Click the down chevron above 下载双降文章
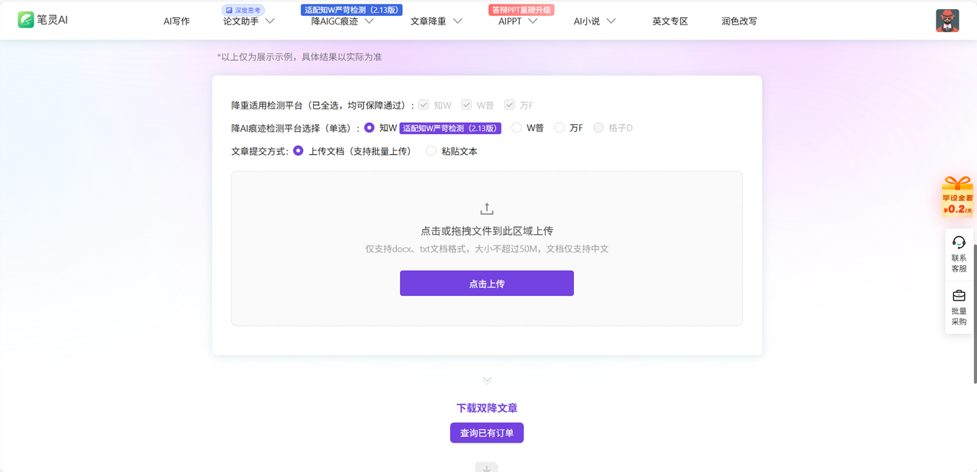 click(487, 380)
